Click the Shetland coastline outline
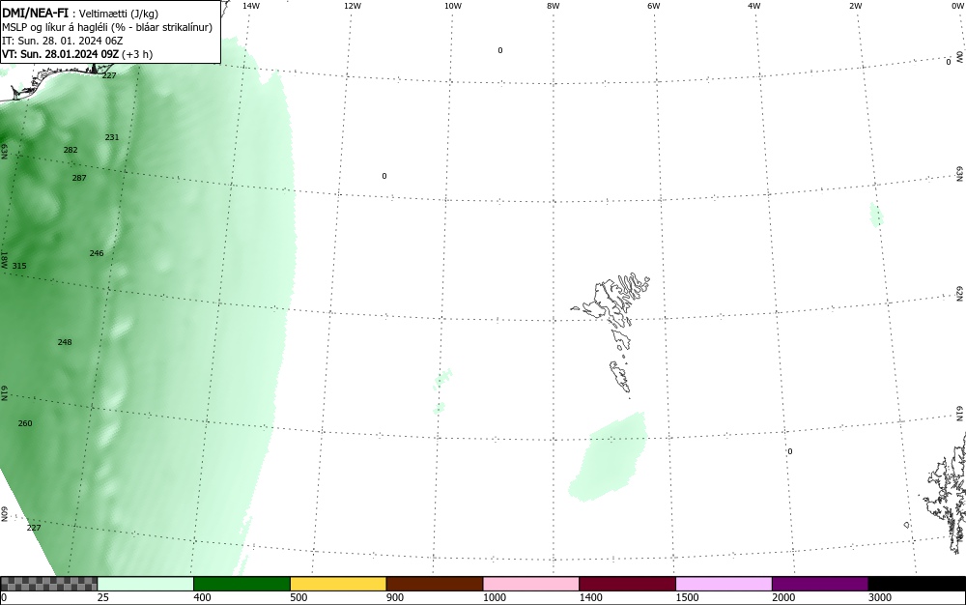 pyautogui.click(x=946, y=493)
